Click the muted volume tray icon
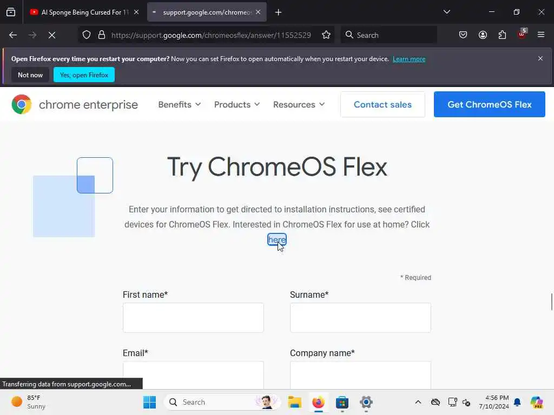Viewport: 554px width, 415px height. point(466,402)
